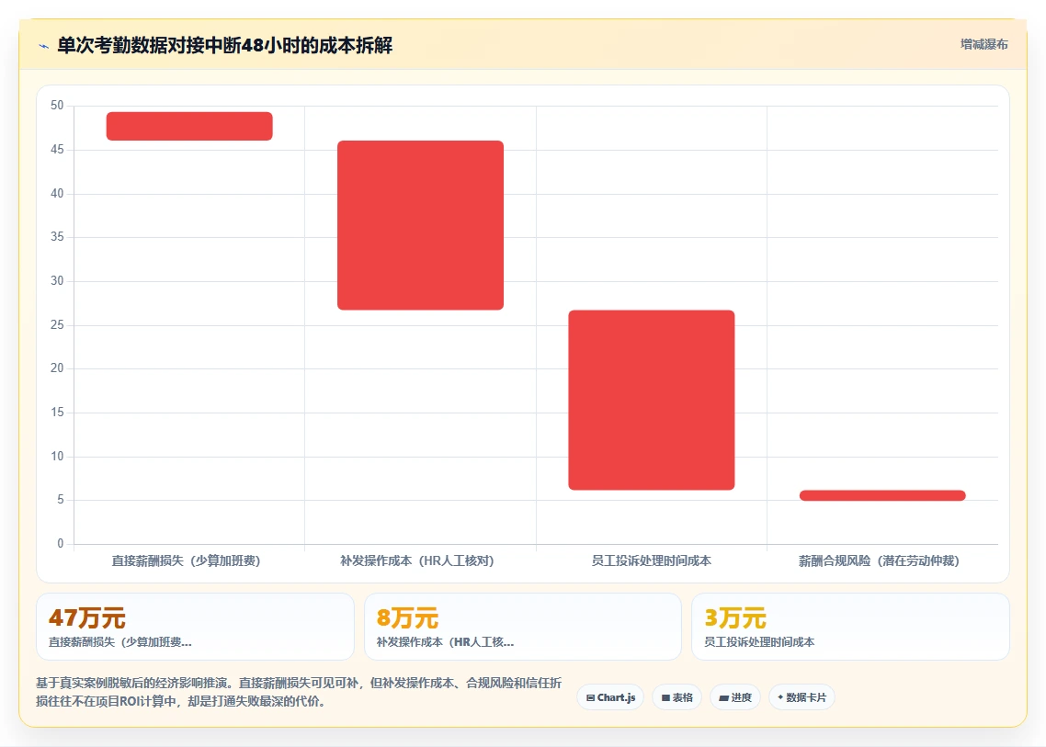
Task: Click the Chart.js tag chip
Action: [x=610, y=697]
